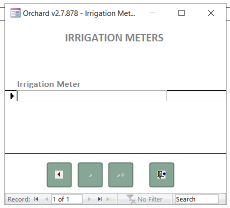Screen dimensions: 230x208
Task: Click the Search box in navigation bar
Action: point(196,199)
